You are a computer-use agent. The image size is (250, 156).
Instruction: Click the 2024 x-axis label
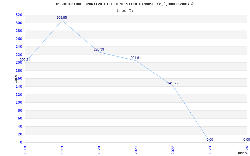247,150
